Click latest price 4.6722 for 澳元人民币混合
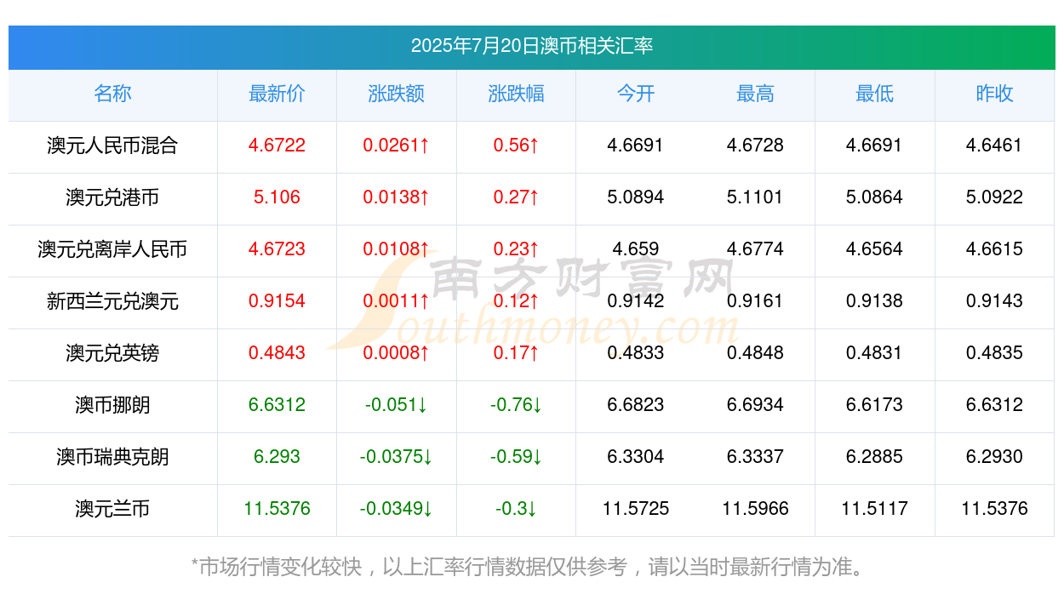1064x594 pixels. pos(277,146)
